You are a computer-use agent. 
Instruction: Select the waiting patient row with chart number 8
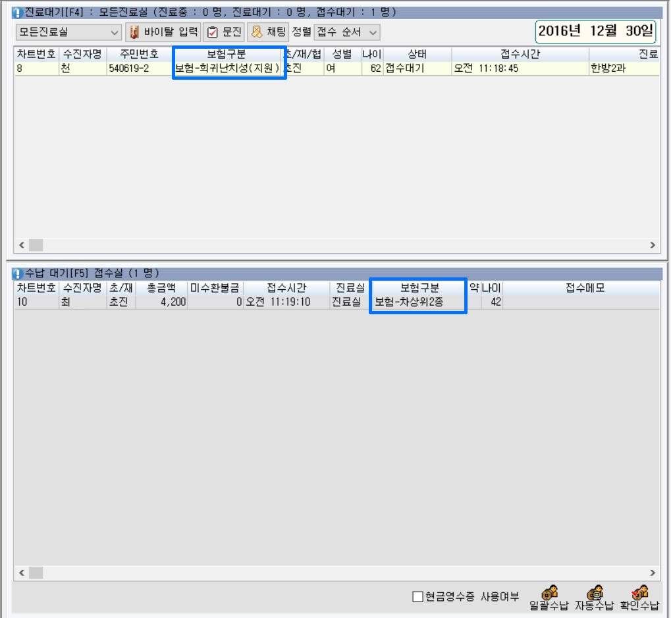[x=198, y=68]
